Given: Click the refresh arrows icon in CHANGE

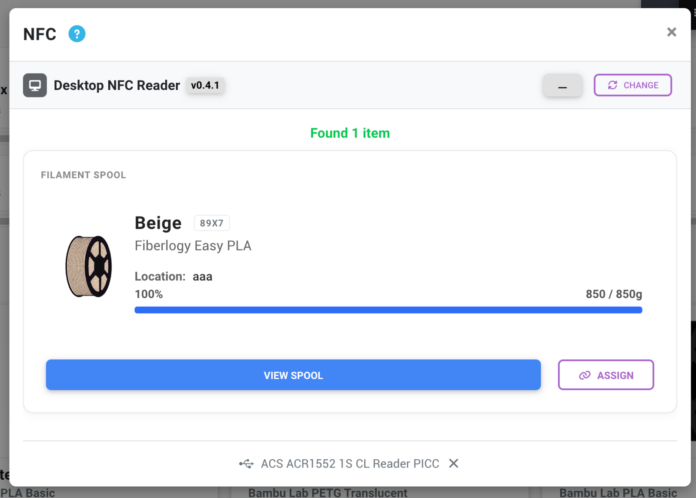Looking at the screenshot, I should click(612, 85).
